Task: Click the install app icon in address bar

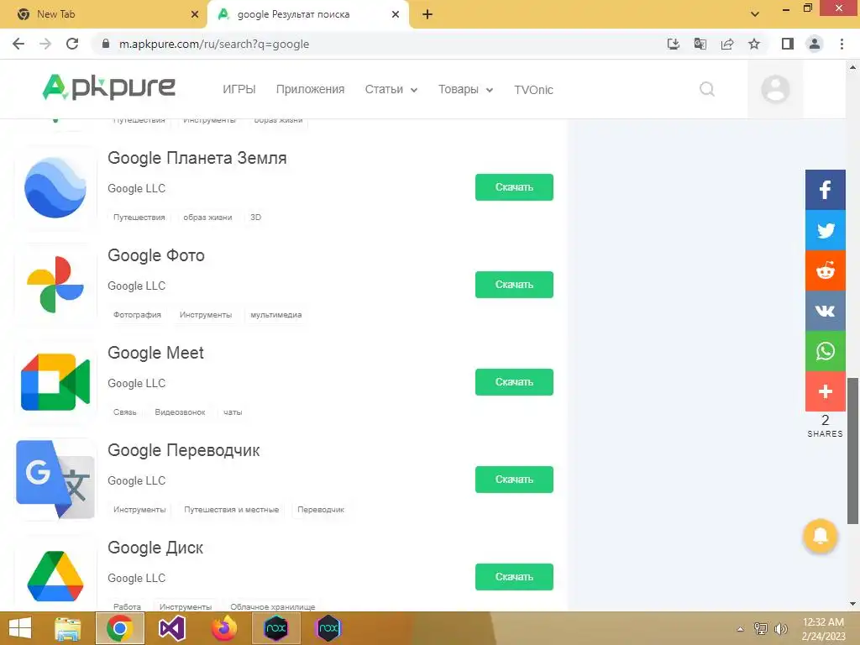Action: coord(674,44)
